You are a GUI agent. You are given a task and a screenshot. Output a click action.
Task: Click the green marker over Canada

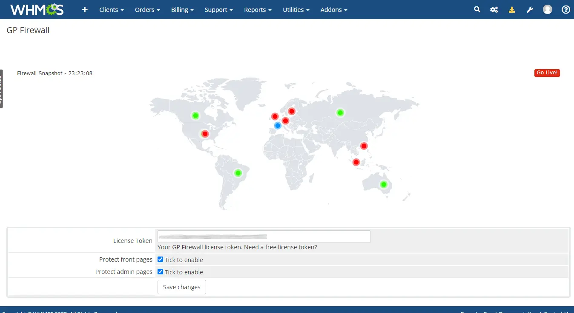[x=195, y=116]
